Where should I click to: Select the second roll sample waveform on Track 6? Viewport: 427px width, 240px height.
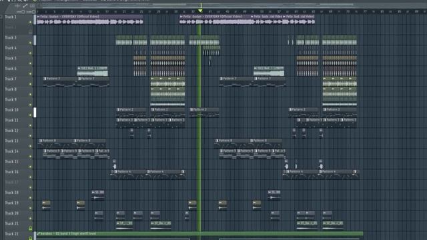pyautogui.click(x=269, y=73)
